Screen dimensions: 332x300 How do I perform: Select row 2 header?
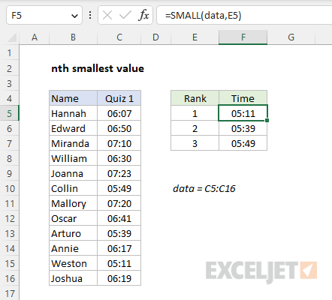point(10,68)
